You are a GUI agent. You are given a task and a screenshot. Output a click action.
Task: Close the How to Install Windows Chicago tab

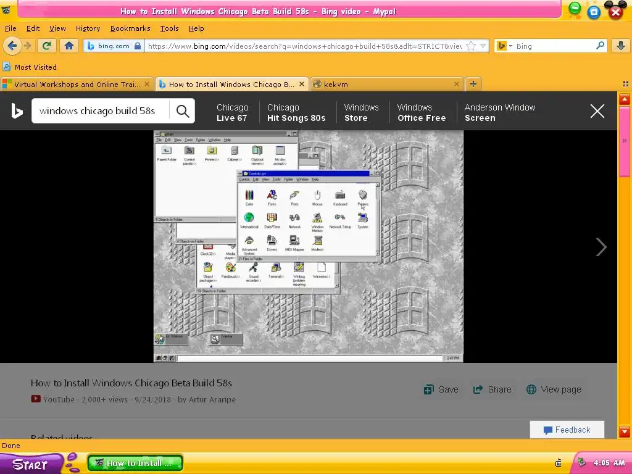pyautogui.click(x=301, y=84)
